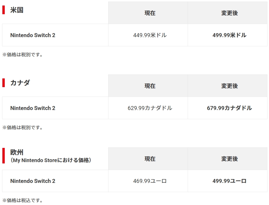Click the 価格は税込です footnote

pyautogui.click(x=22, y=200)
